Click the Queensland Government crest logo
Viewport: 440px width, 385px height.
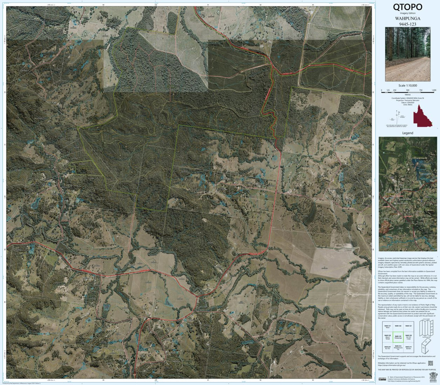pyautogui.click(x=433, y=377)
